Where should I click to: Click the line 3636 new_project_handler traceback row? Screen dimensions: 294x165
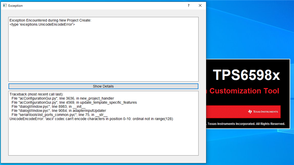tap(62, 98)
